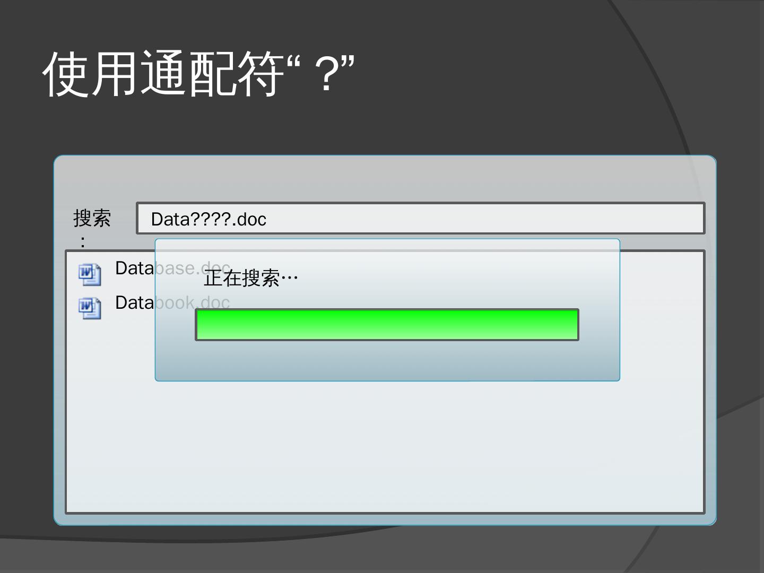Click the blank part of the searching dialog
The height and width of the screenshot is (573, 764).
click(387, 361)
